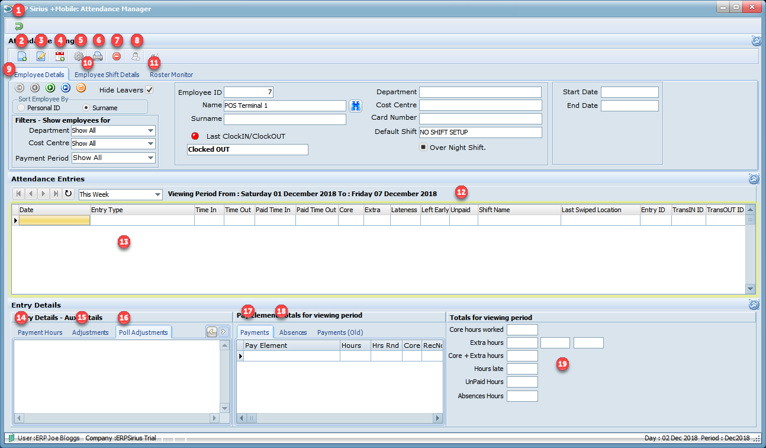Open the Department filter dropdown
Screen dimensions: 766x448
[151, 130]
